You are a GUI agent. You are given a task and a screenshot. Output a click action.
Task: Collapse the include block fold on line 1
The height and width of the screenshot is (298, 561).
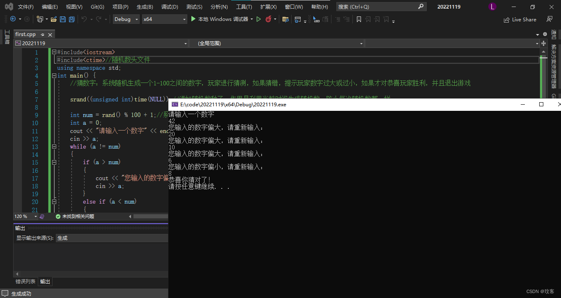pos(54,52)
